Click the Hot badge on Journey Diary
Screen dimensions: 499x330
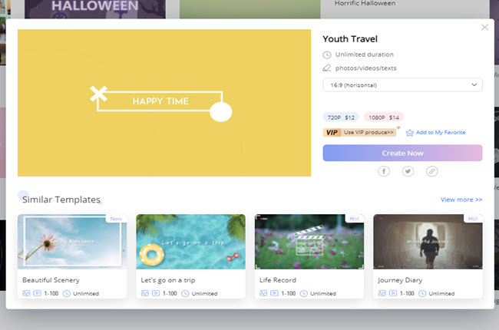[473, 219]
